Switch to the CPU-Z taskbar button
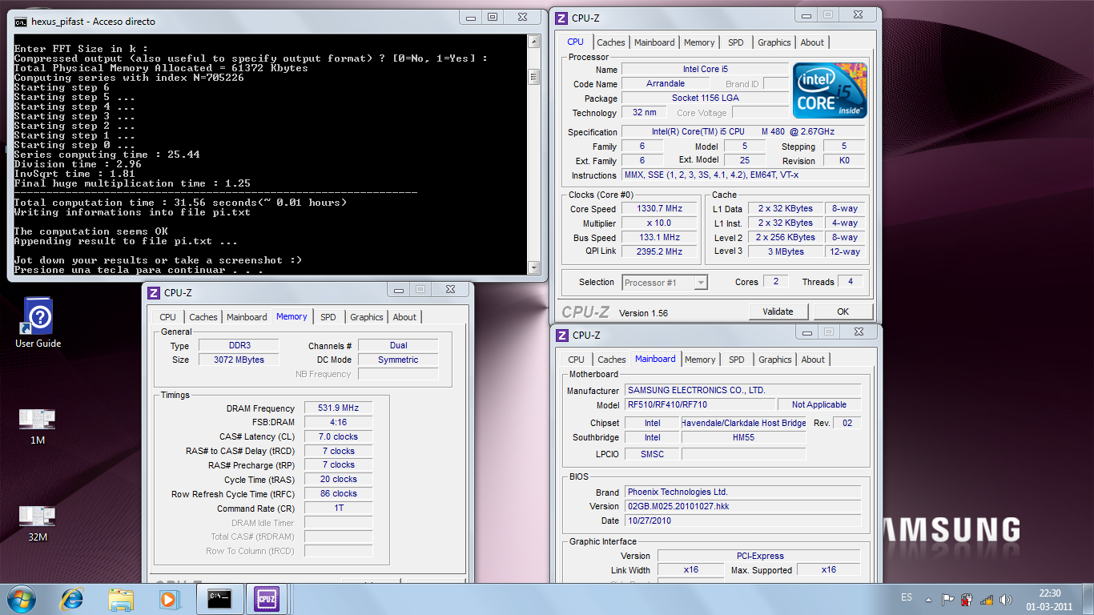 pos(266,598)
